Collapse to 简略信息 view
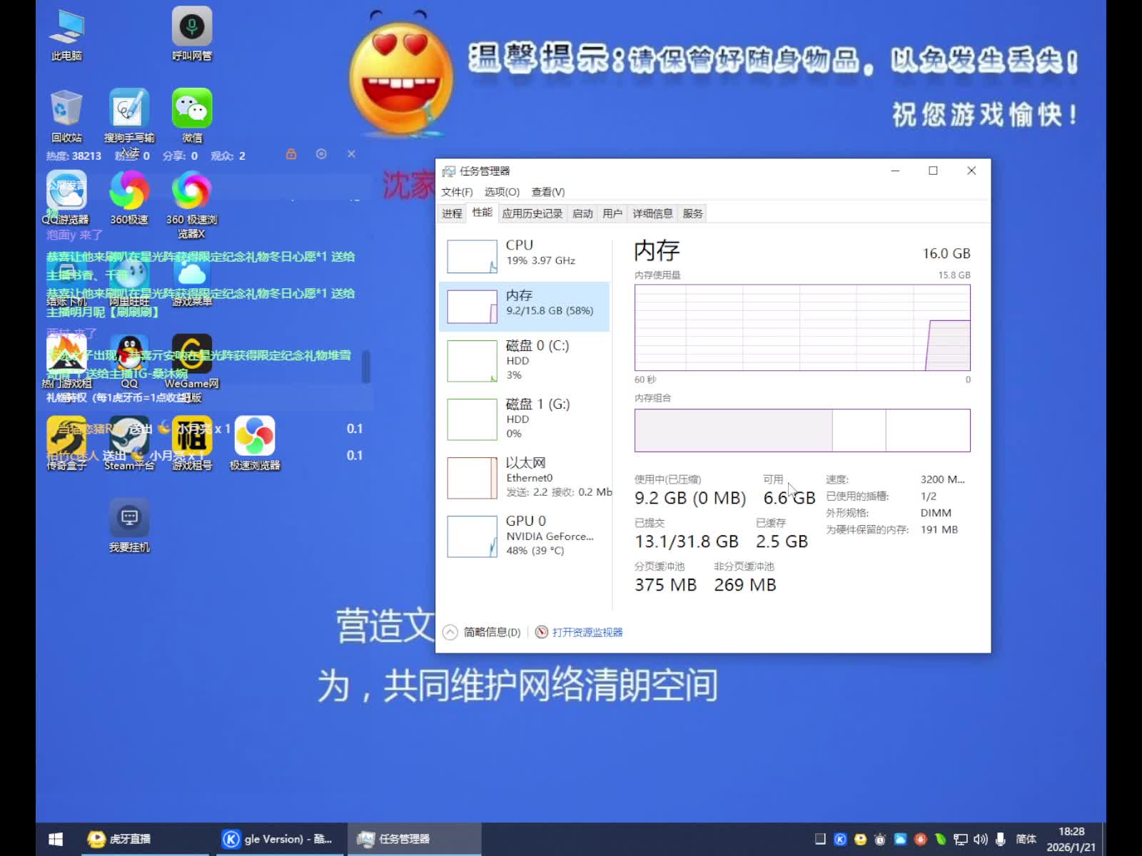This screenshot has width=1142, height=856. [482, 632]
